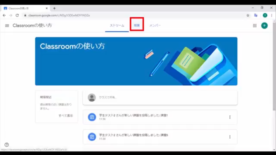Open the Classroom account avatar menu
Viewport: 276px width, 155px height.
pyautogui.click(x=264, y=26)
